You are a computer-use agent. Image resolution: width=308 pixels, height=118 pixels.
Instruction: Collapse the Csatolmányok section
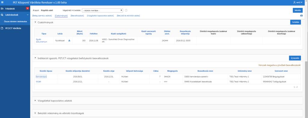coord(35,22)
